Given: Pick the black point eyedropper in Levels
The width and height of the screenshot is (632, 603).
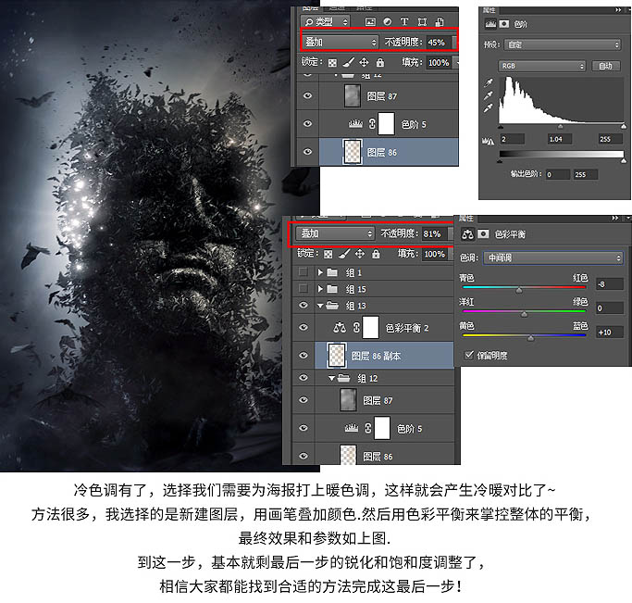Looking at the screenshot, I should pyautogui.click(x=489, y=83).
